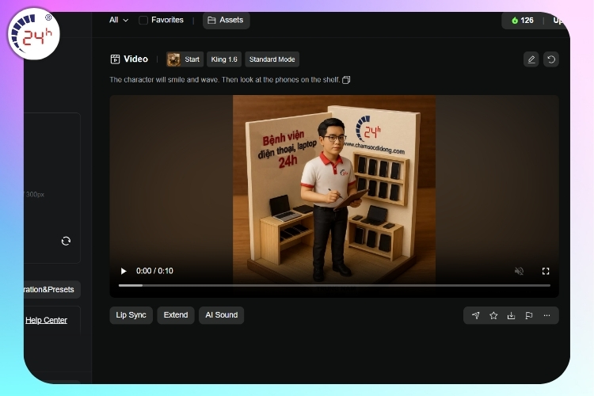Click the Kling 1.6 tag
Viewport: 594px width, 396px height.
tap(224, 59)
